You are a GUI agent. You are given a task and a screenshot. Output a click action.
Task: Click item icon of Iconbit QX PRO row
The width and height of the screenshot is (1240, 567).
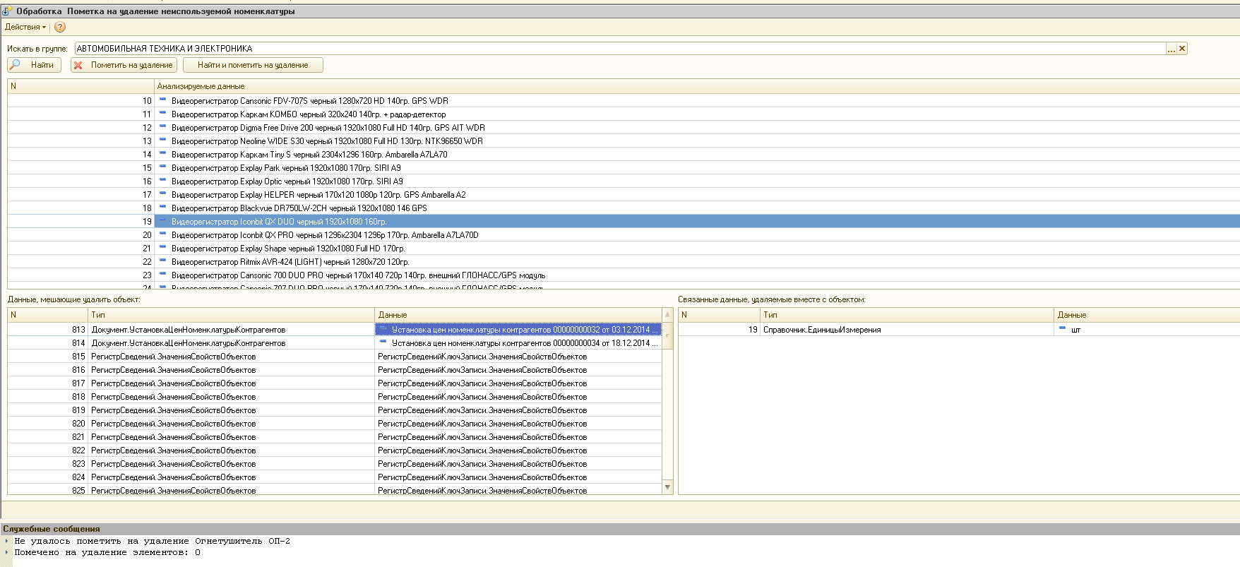(162, 234)
